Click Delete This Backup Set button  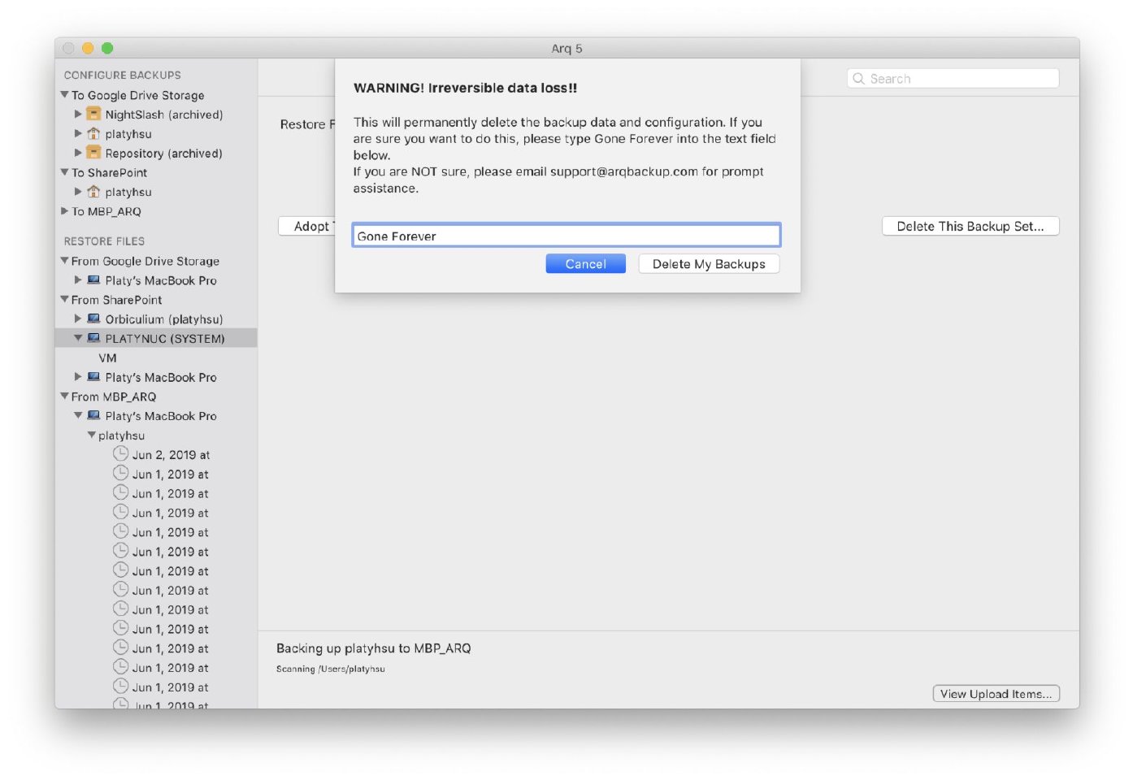coord(970,227)
